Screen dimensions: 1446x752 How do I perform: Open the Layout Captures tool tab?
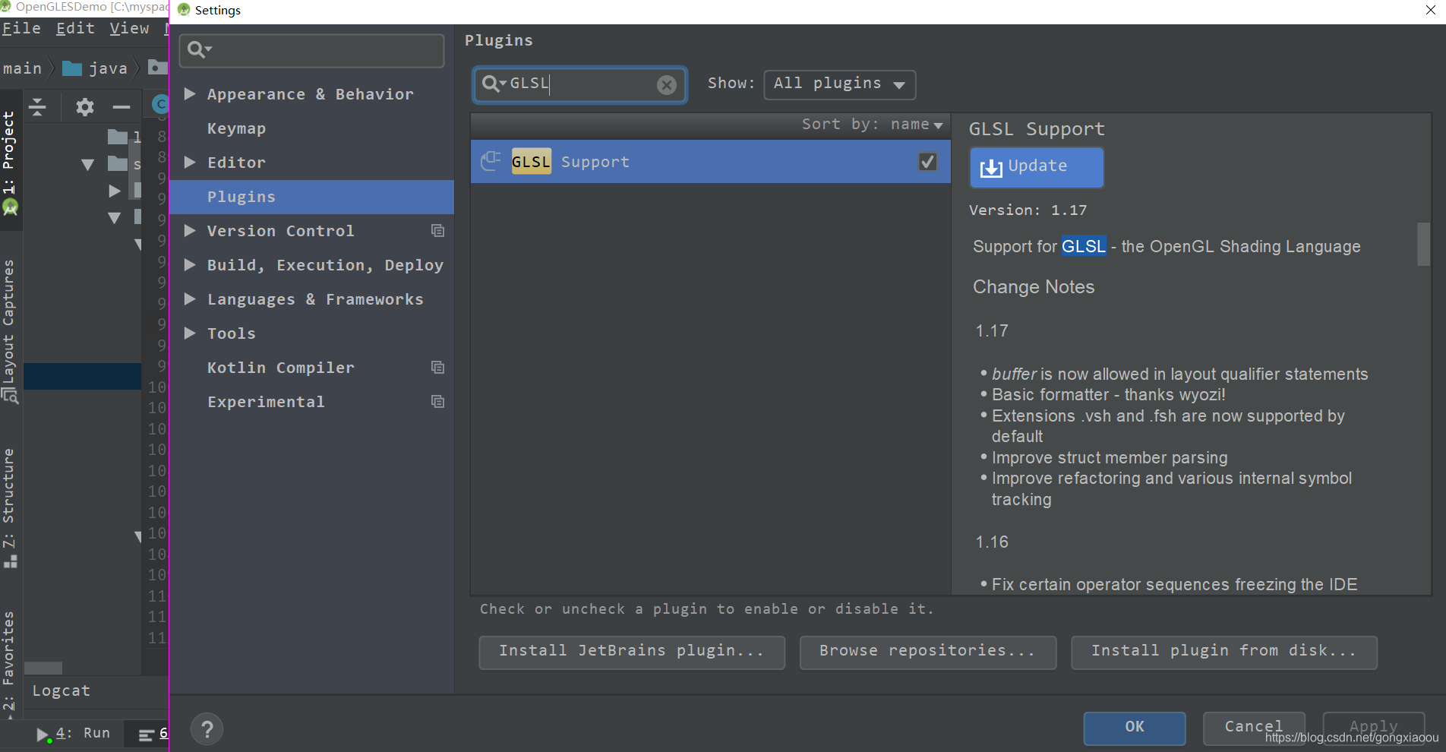click(10, 331)
